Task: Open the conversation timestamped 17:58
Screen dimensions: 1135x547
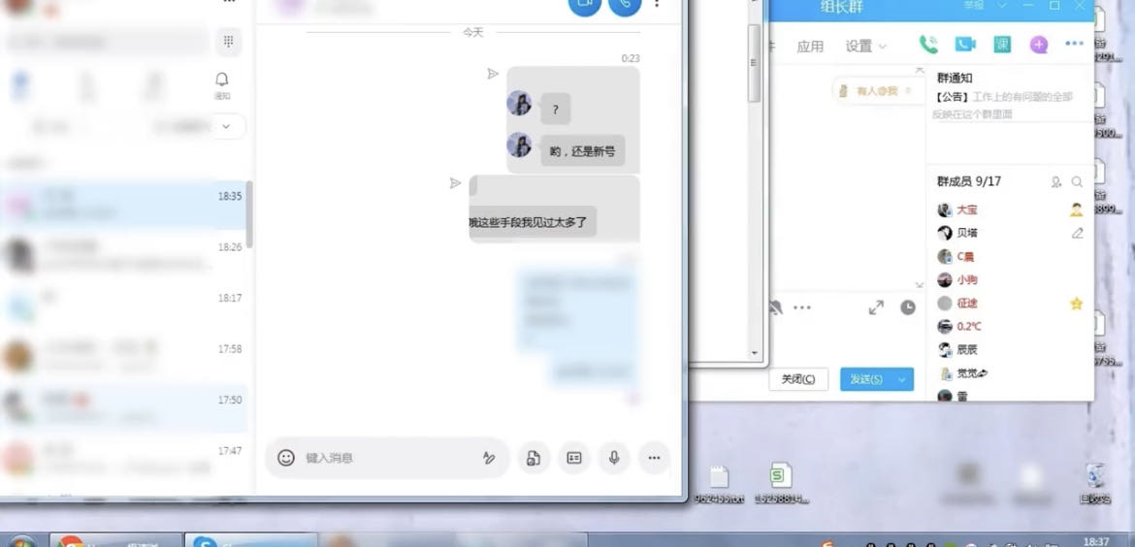Action: coord(123,358)
